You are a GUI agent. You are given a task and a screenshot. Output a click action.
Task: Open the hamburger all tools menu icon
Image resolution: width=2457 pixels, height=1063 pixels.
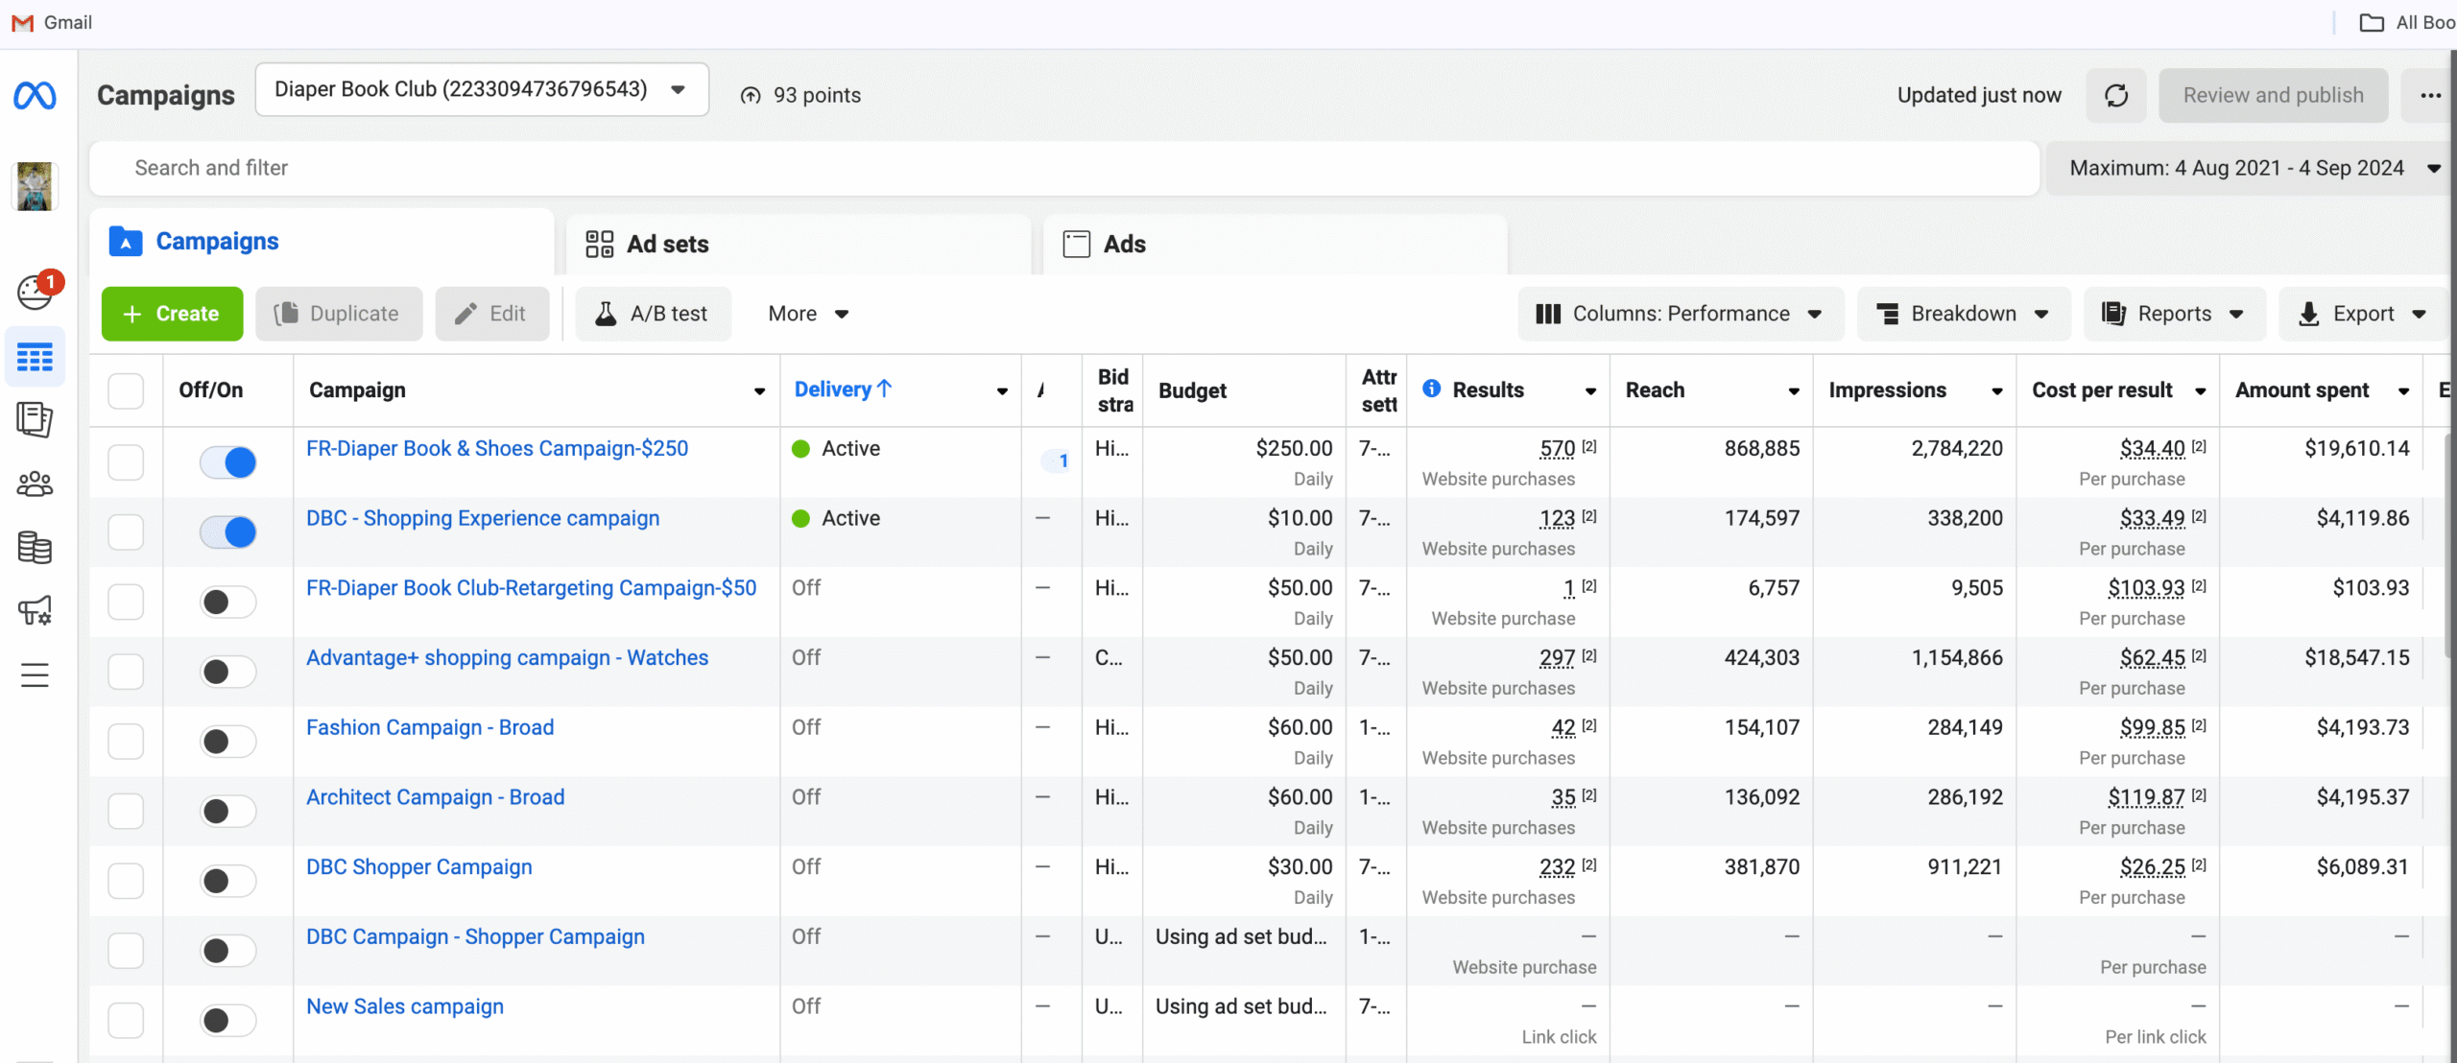click(x=35, y=675)
